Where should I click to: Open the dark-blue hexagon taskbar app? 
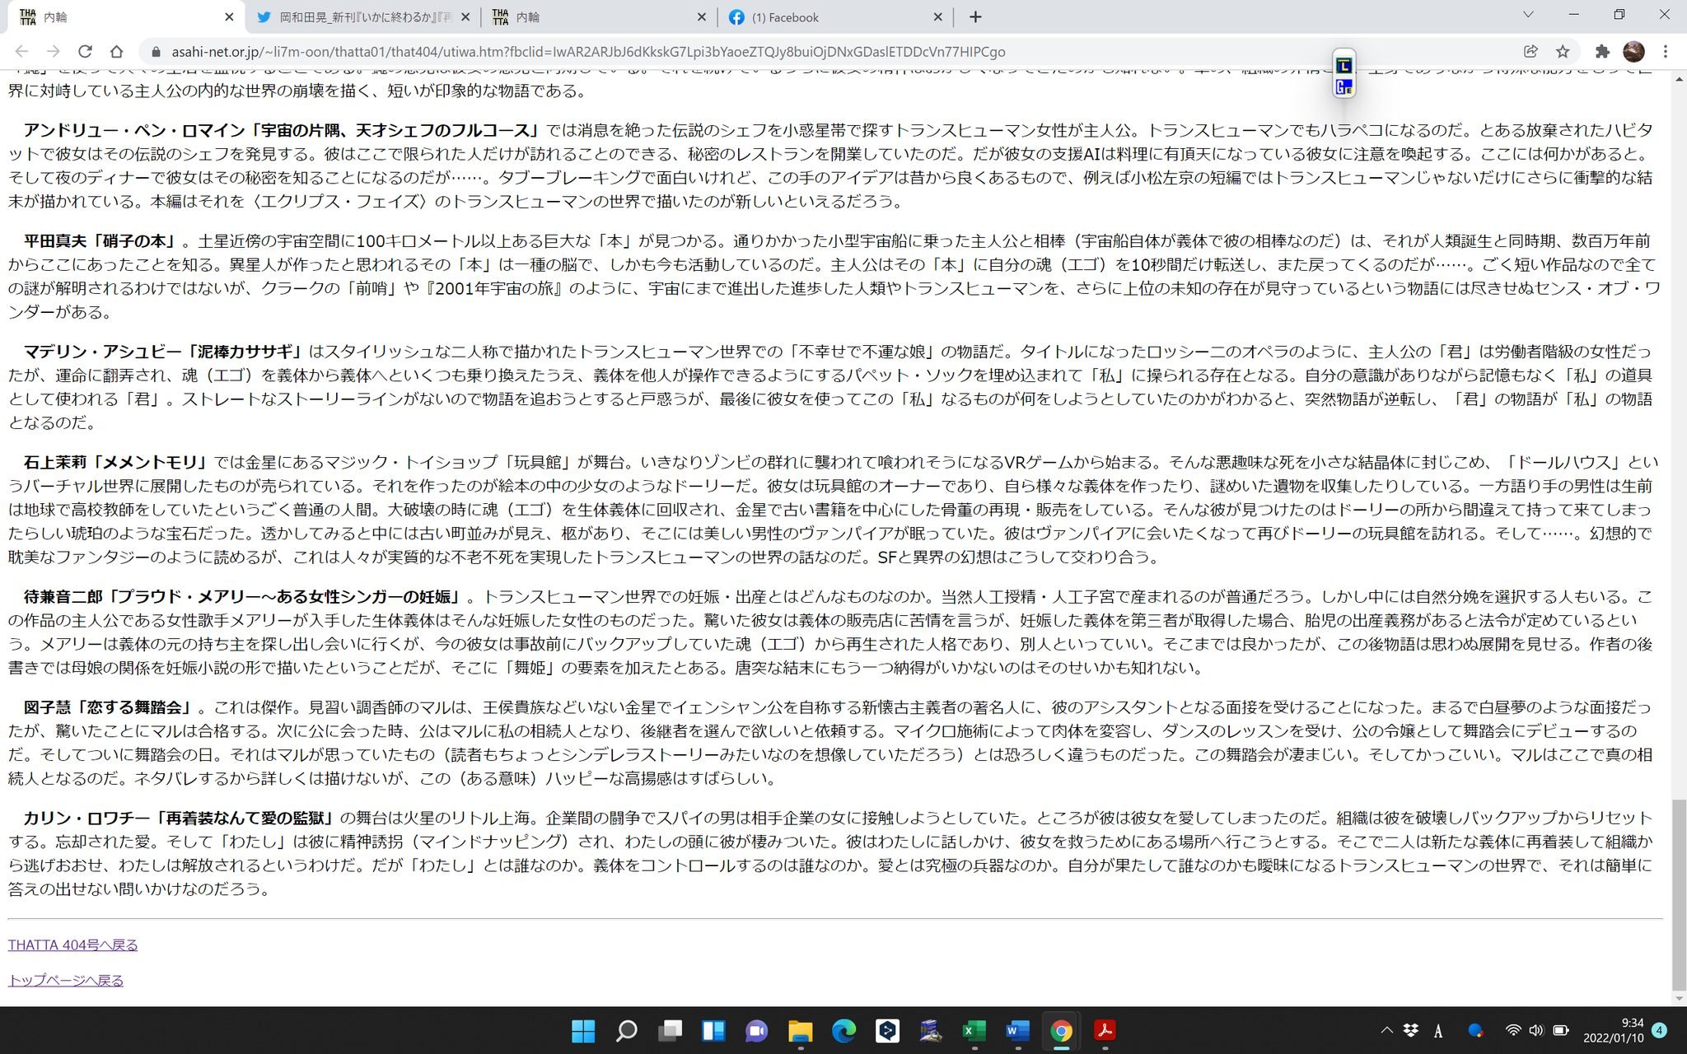(x=887, y=1031)
